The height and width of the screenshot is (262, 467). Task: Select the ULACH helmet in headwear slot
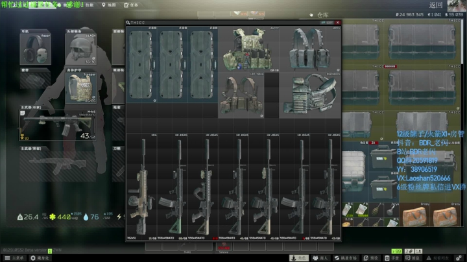(x=80, y=49)
